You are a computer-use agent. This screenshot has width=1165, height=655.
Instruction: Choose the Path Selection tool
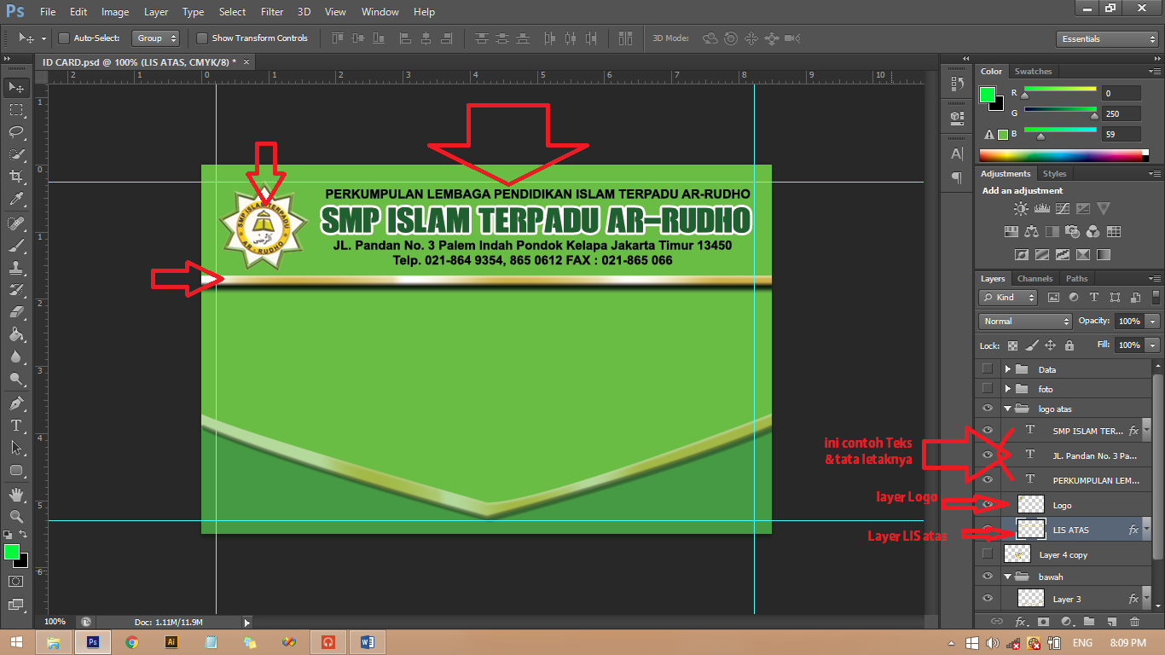tap(16, 448)
